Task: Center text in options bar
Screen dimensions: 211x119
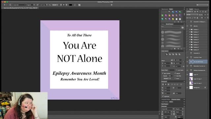Action: (64, 5)
